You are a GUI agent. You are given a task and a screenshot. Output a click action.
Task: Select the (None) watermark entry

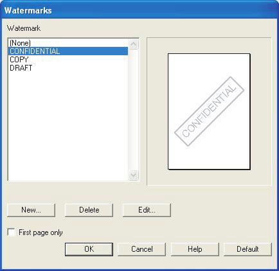(68, 43)
